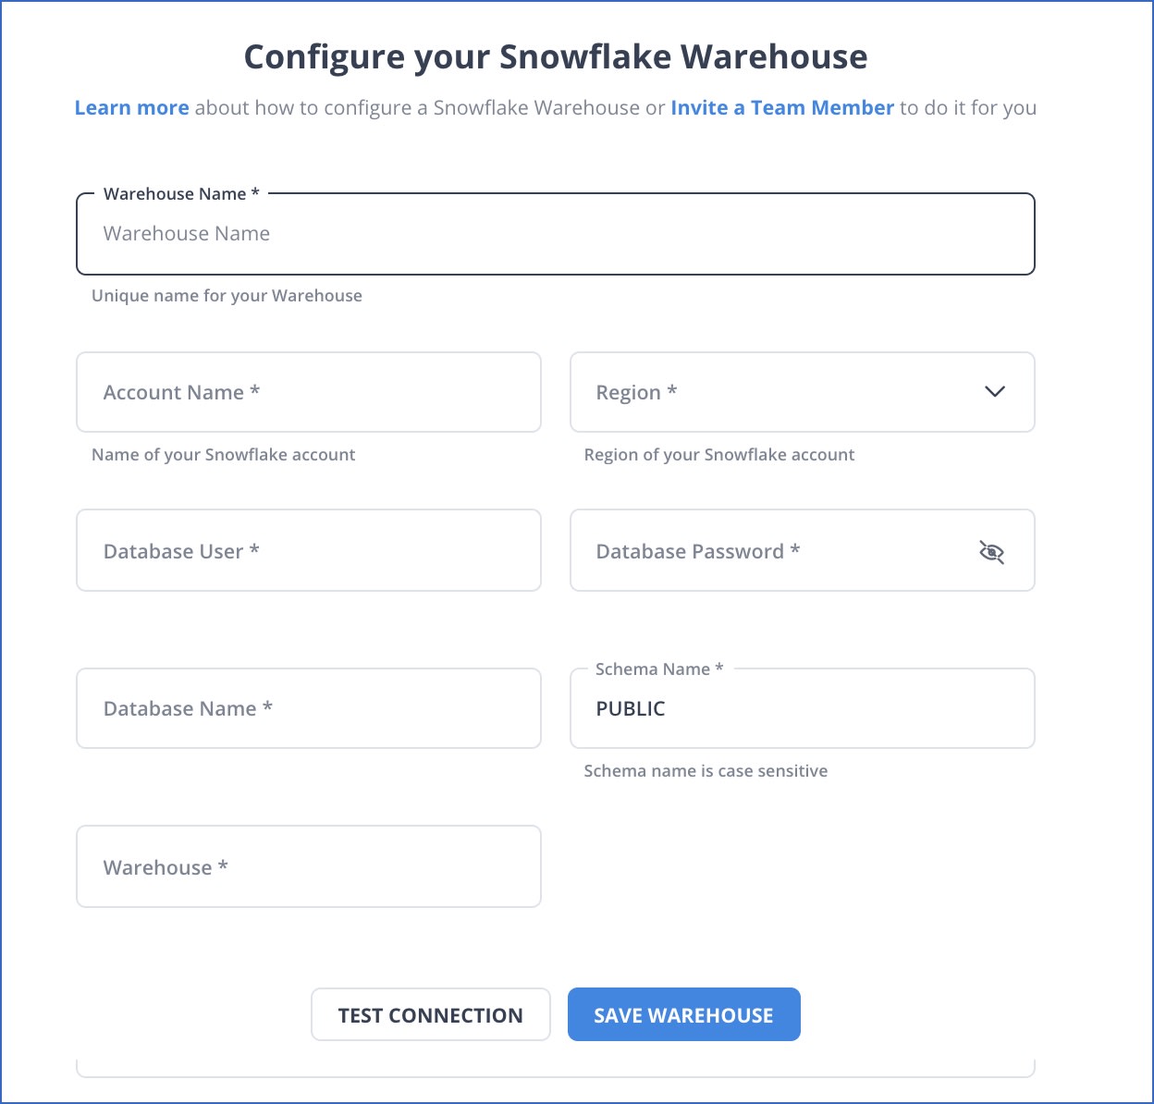Viewport: 1154px width, 1104px height.
Task: Edit the Schema Name field containing PUBLIC
Action: (x=803, y=708)
